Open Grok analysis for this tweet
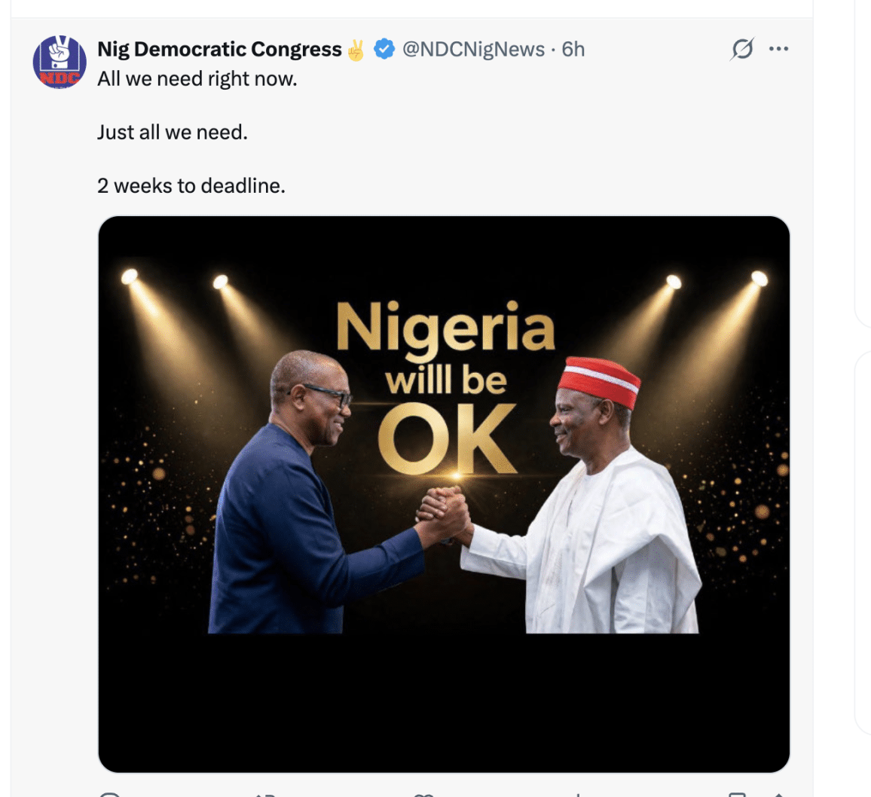Screen dimensions: 871x797 click(741, 48)
